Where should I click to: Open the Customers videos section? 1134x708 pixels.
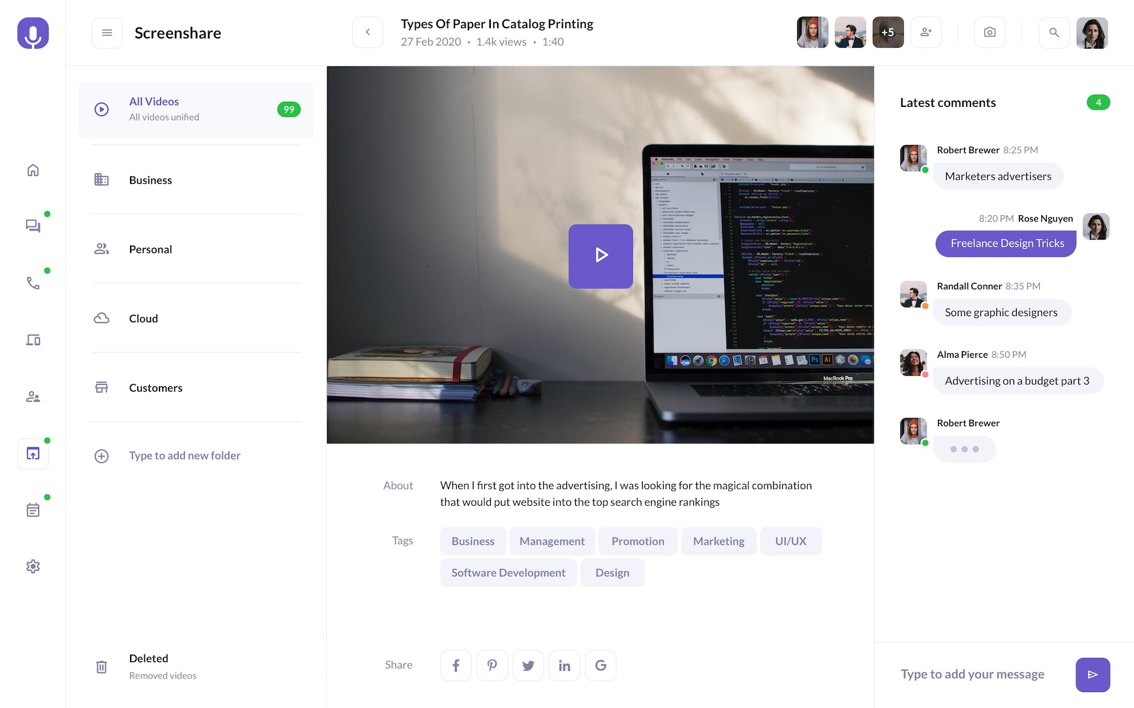pos(155,387)
